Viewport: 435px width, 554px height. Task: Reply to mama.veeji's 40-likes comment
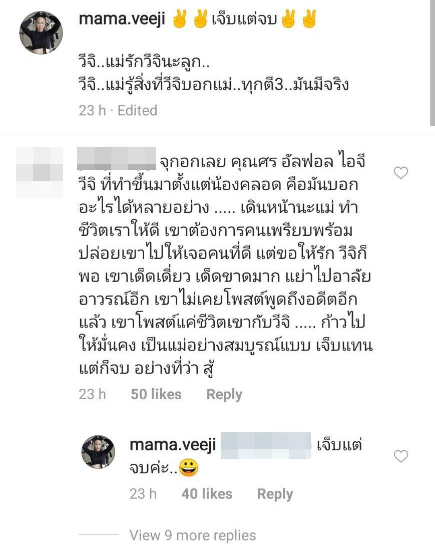(x=275, y=494)
